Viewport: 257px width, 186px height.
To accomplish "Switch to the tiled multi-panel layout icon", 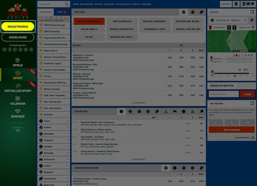I will (248, 4).
